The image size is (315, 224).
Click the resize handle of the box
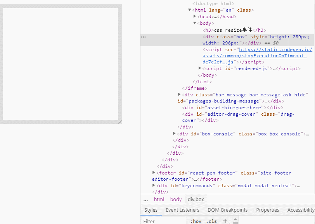120,122
